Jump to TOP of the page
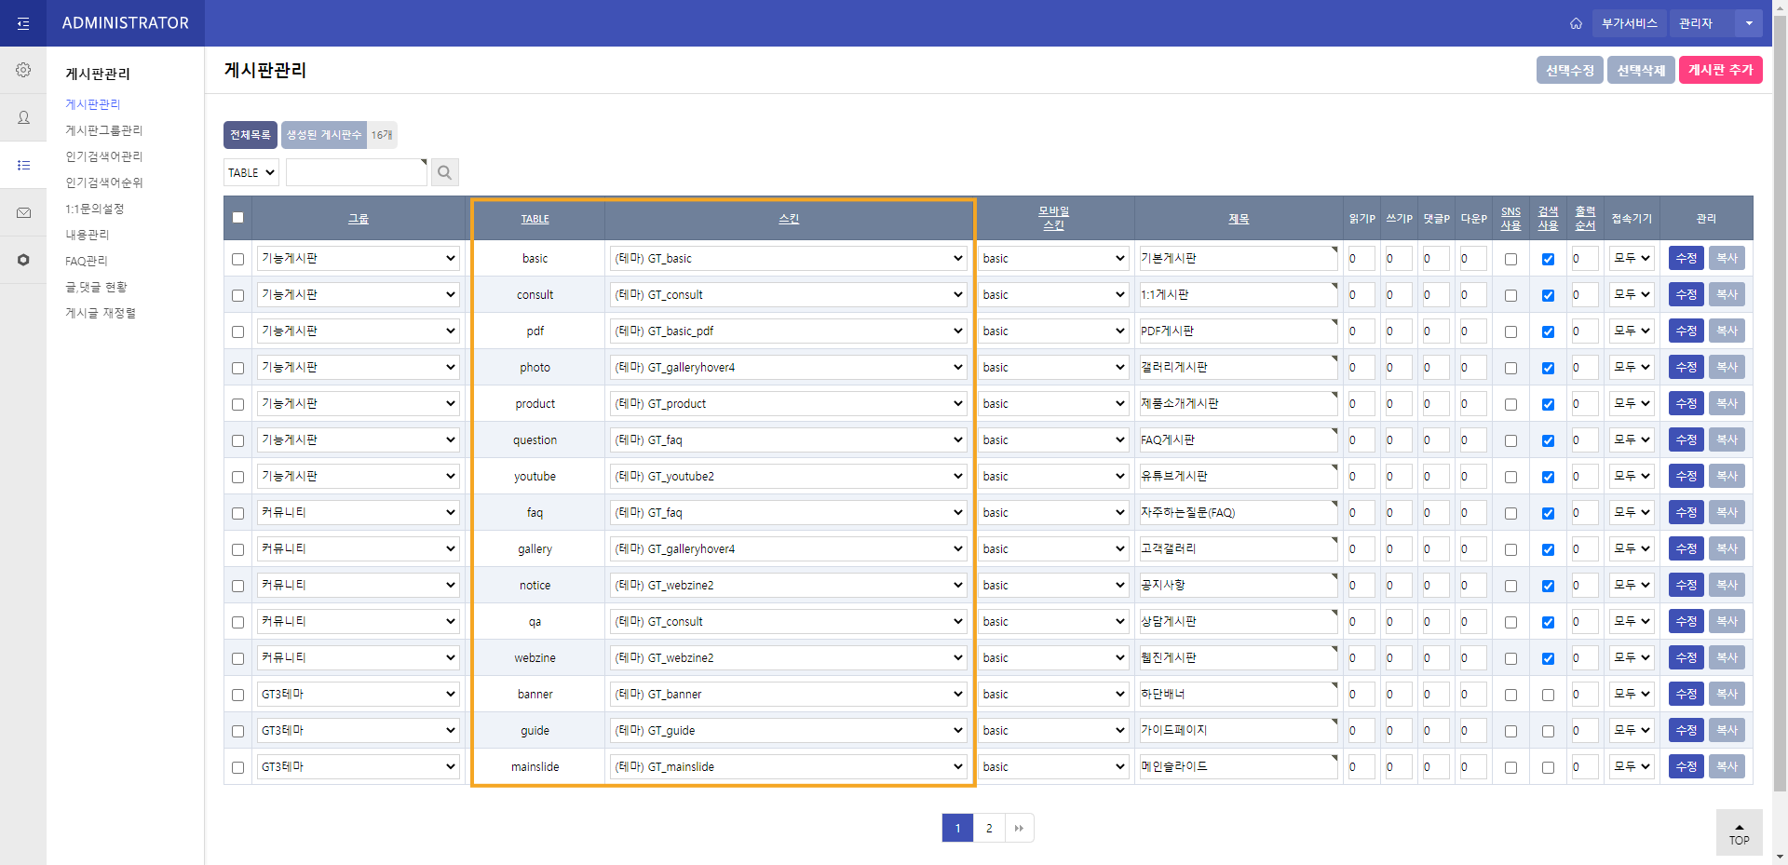 coord(1739,832)
